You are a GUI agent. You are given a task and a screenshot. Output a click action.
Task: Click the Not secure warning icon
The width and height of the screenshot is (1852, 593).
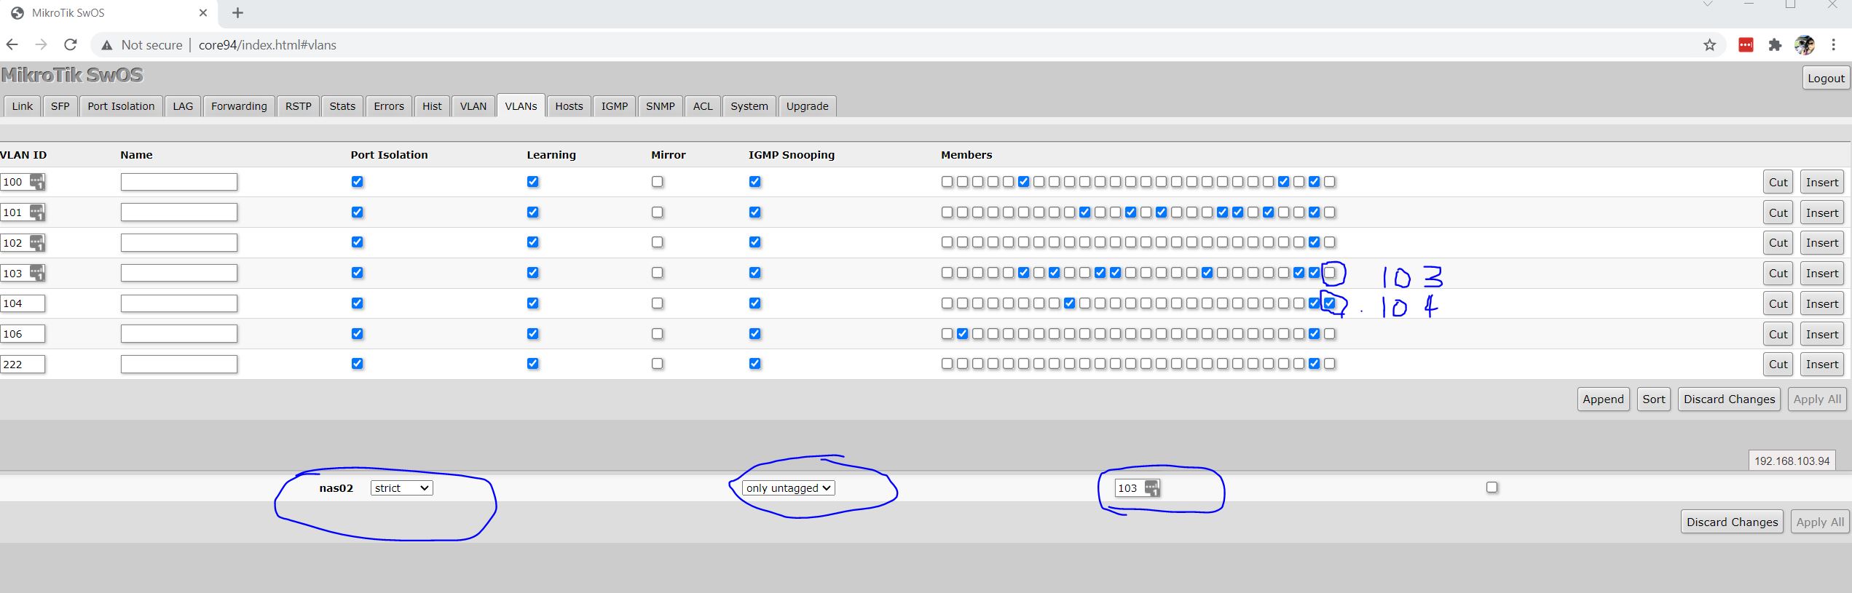coord(107,45)
